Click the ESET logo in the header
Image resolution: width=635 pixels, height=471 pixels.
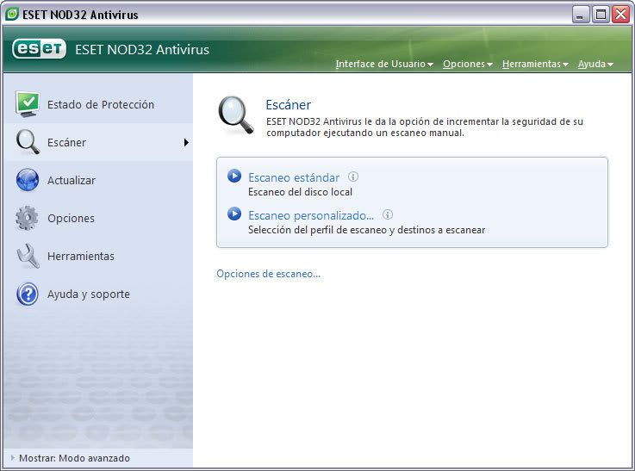click(40, 49)
